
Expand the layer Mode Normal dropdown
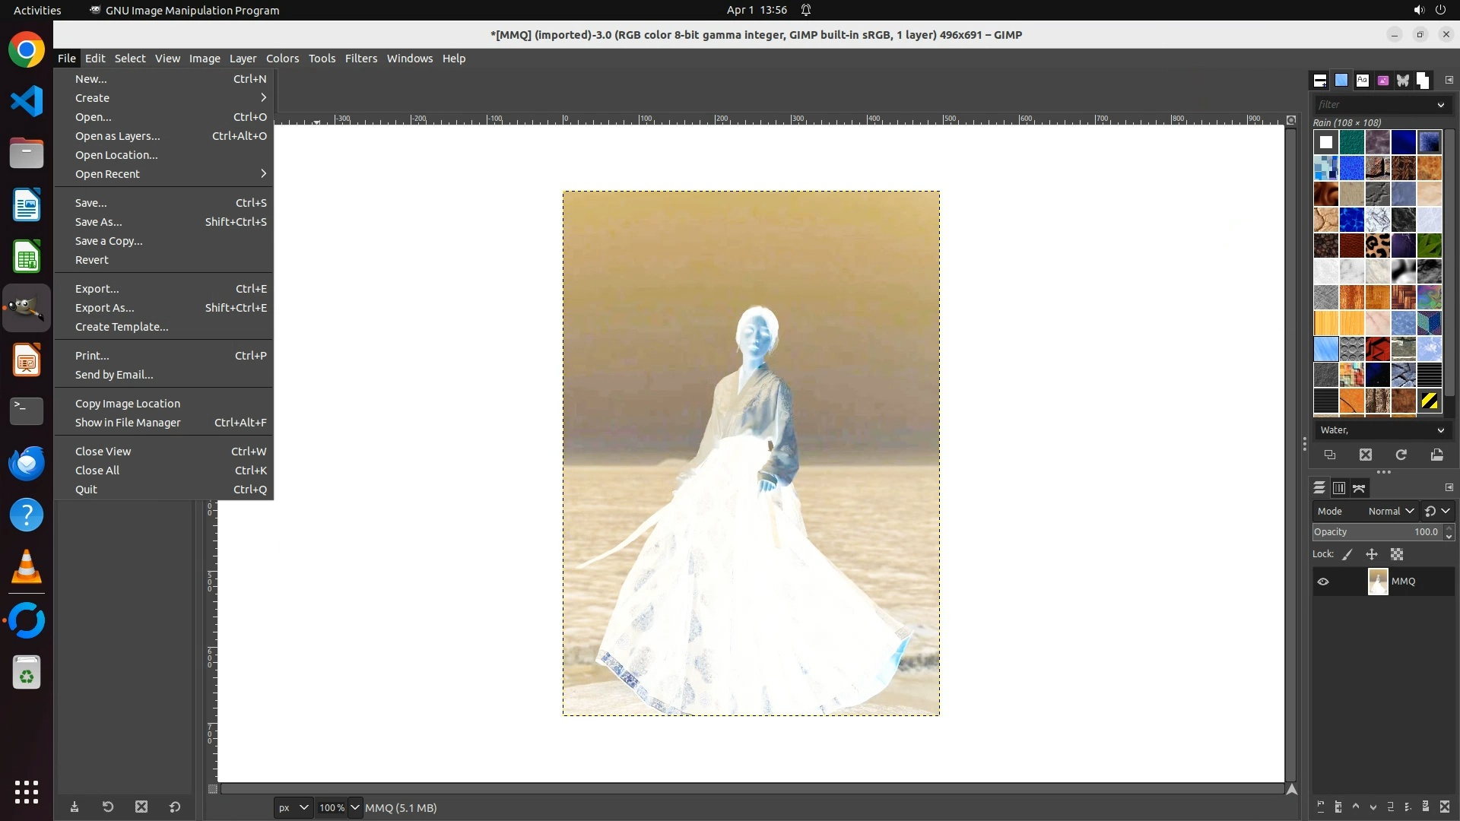(x=1390, y=512)
